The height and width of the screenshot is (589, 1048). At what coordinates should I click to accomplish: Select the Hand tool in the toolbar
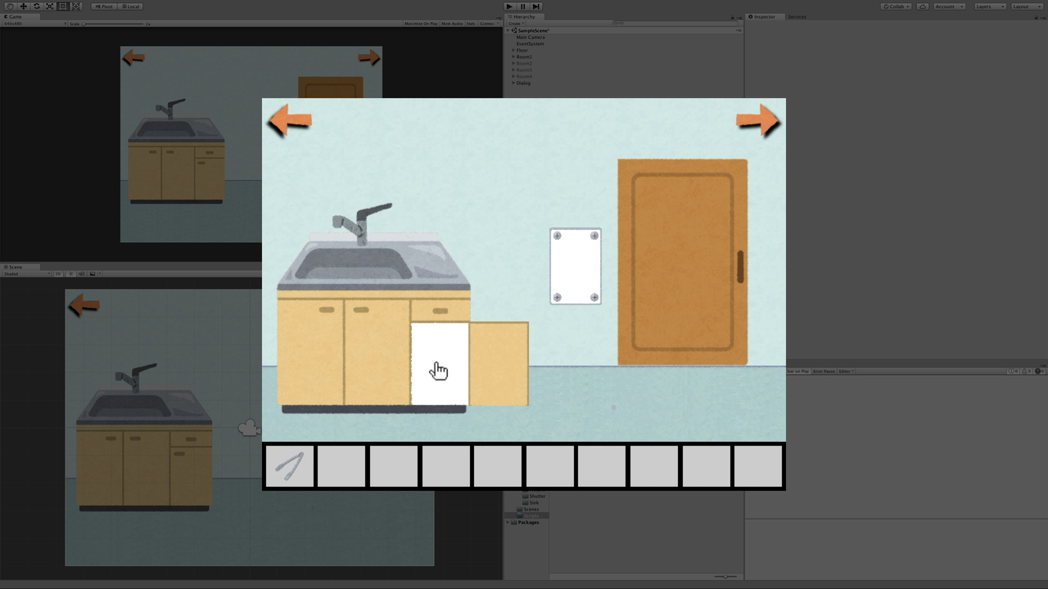[x=10, y=7]
